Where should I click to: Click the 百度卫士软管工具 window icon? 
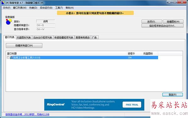click(x=11, y=57)
